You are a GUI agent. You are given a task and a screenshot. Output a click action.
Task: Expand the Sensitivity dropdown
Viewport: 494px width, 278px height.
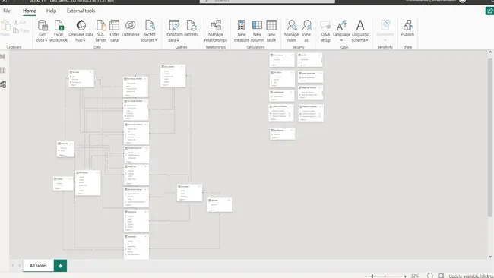[x=385, y=40]
